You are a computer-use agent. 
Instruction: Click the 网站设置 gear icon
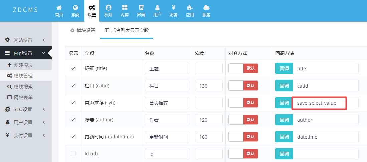click(x=7, y=40)
